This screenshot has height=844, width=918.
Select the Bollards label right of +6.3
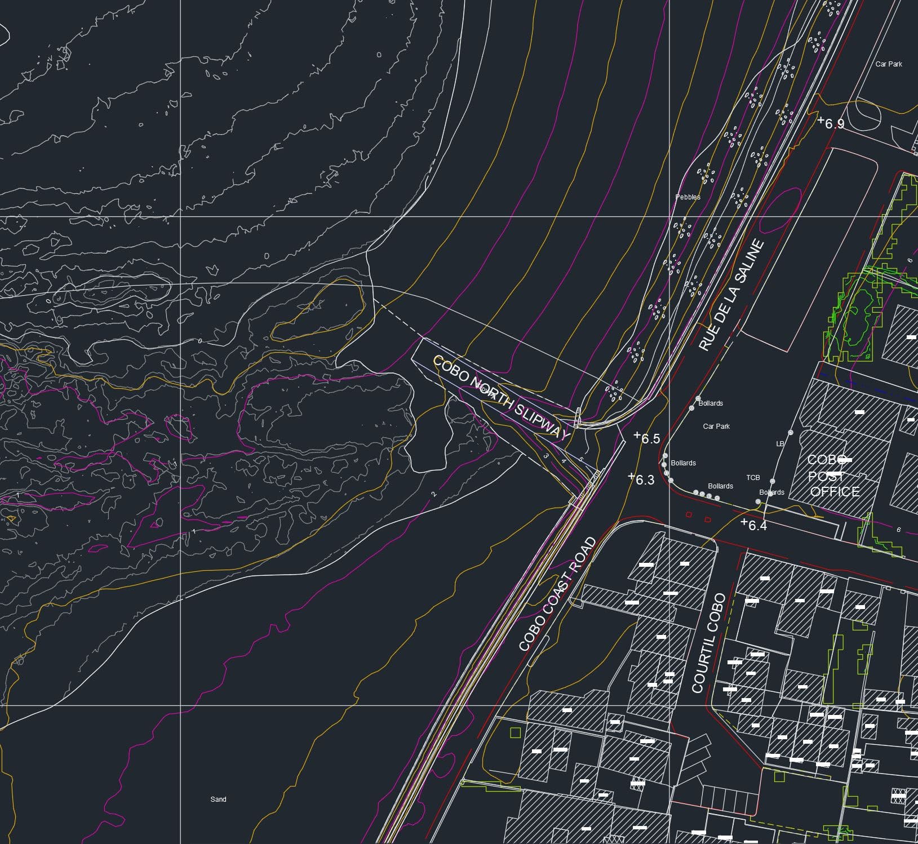683,463
